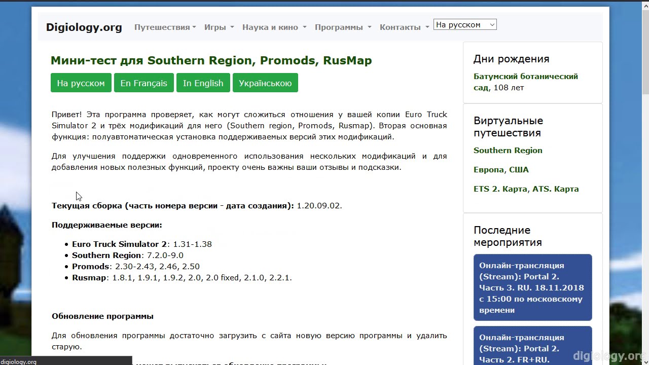Open the language select box showing На русском
Viewport: 649px width, 365px height.
pos(465,25)
